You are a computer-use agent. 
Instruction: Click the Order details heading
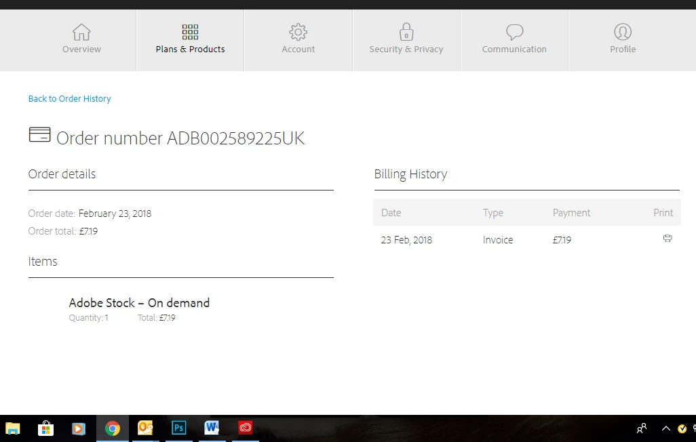pyautogui.click(x=62, y=174)
